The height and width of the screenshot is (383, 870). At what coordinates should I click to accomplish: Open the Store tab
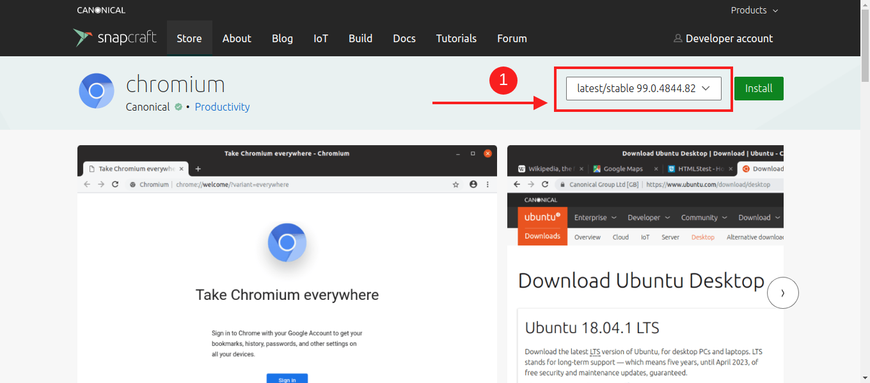tap(189, 38)
